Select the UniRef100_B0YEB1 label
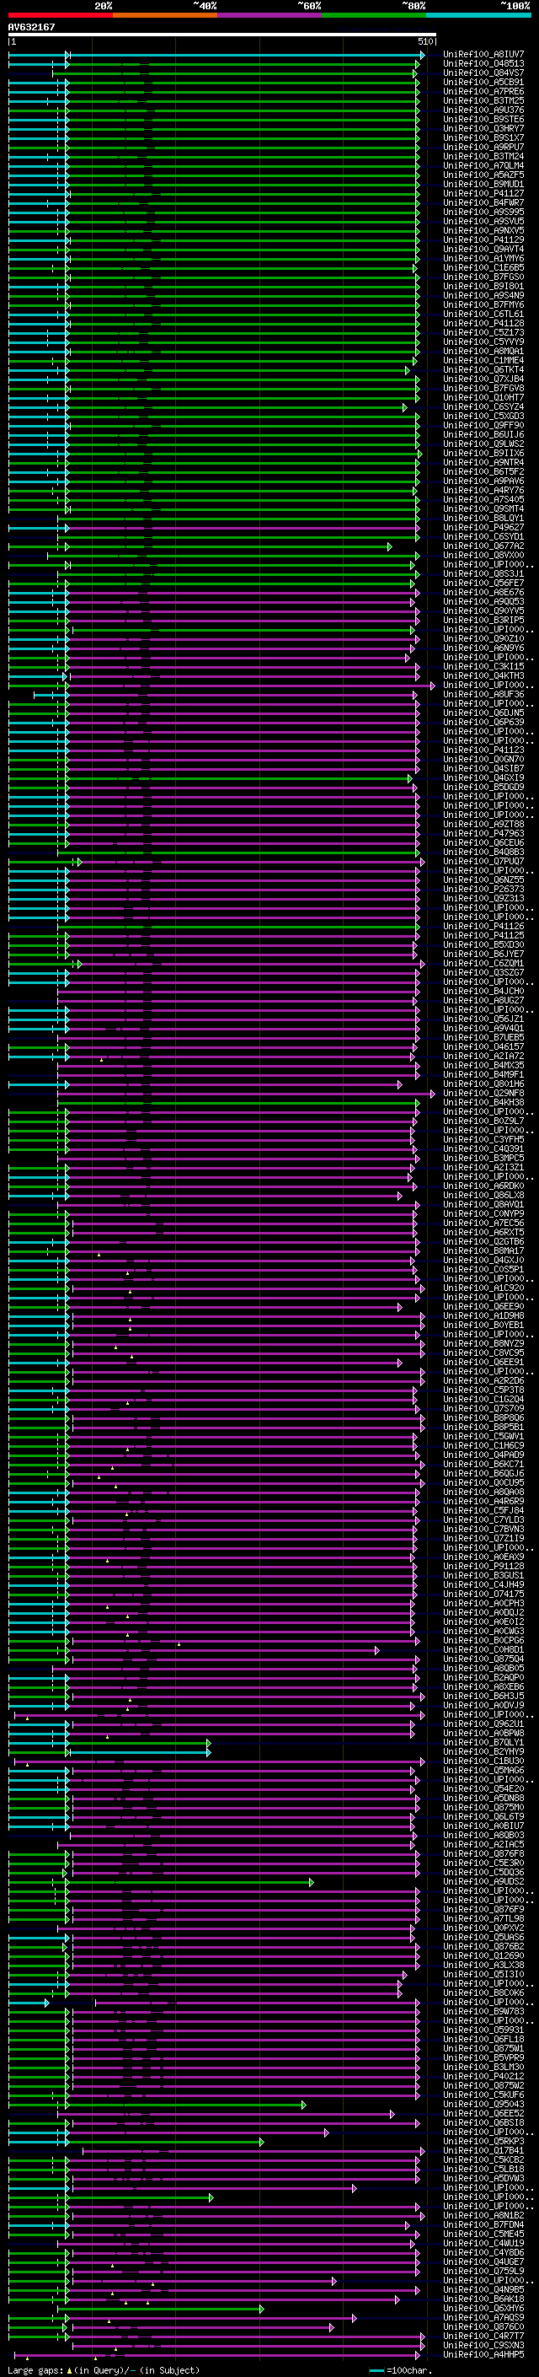This screenshot has height=2377, width=539. point(483,1324)
